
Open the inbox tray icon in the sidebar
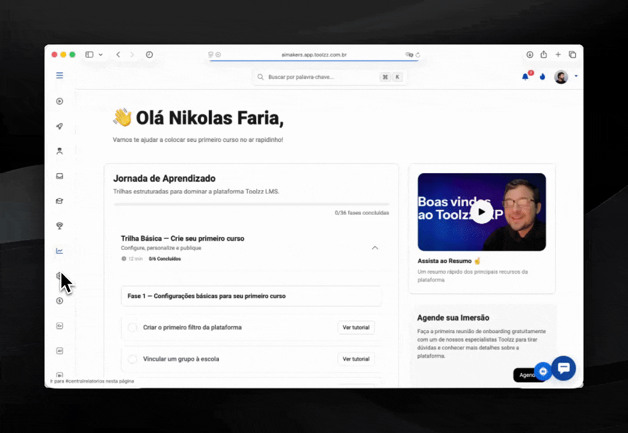click(x=60, y=176)
